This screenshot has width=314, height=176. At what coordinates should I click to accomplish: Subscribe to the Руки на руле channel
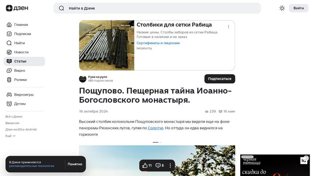[x=219, y=79]
